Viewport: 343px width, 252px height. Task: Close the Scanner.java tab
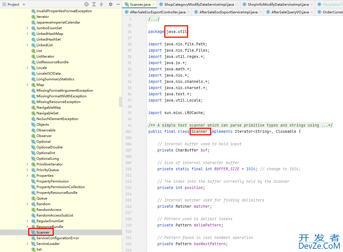point(153,4)
